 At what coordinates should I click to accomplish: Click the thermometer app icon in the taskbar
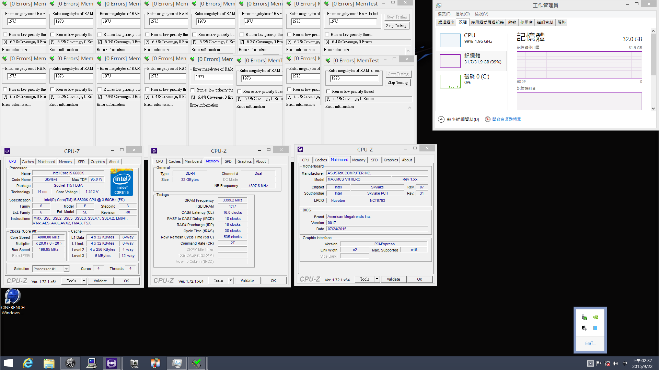pos(155,363)
